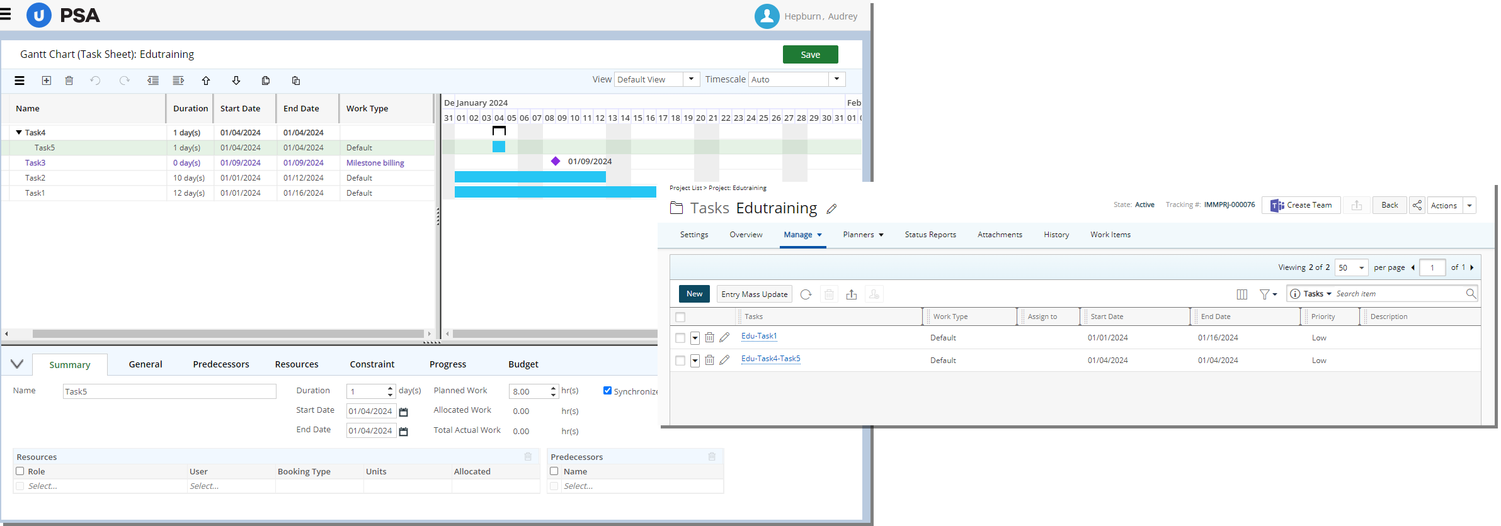Go to next page with right arrow

1471,267
